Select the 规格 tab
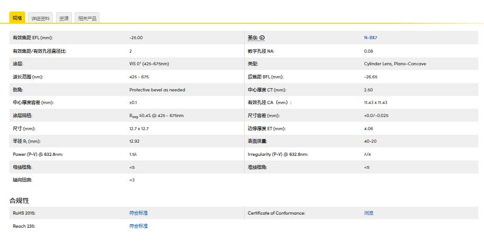Viewport: 484px width, 243px height. click(17, 18)
